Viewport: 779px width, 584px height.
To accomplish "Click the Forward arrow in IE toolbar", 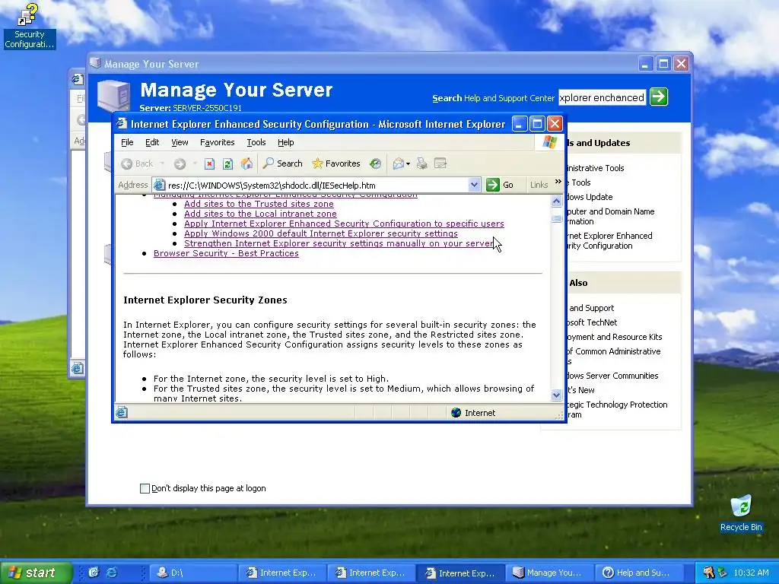I will (x=180, y=163).
